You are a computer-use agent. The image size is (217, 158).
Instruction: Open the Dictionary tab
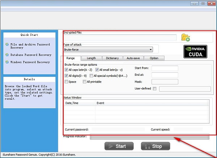coord(112,58)
